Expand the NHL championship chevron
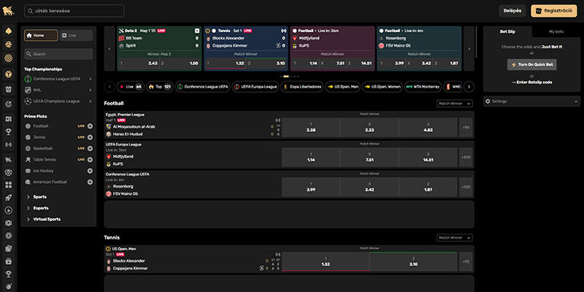Viewport: 584px width, 292px height. point(90,90)
